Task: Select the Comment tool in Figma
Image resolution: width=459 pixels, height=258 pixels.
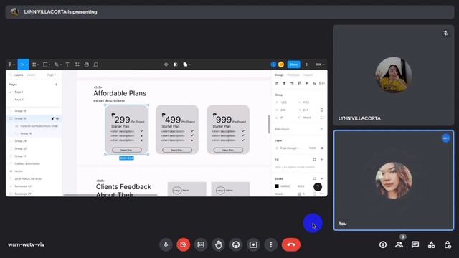Action: pos(96,64)
